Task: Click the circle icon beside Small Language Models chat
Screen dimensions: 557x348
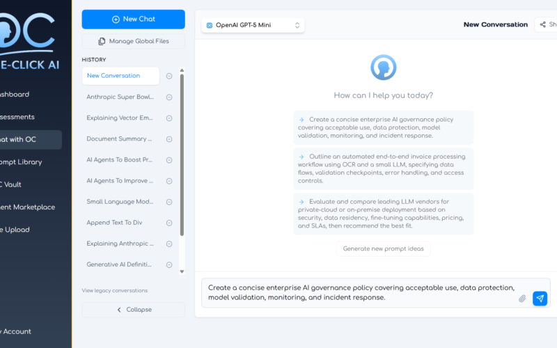Action: pyautogui.click(x=169, y=202)
